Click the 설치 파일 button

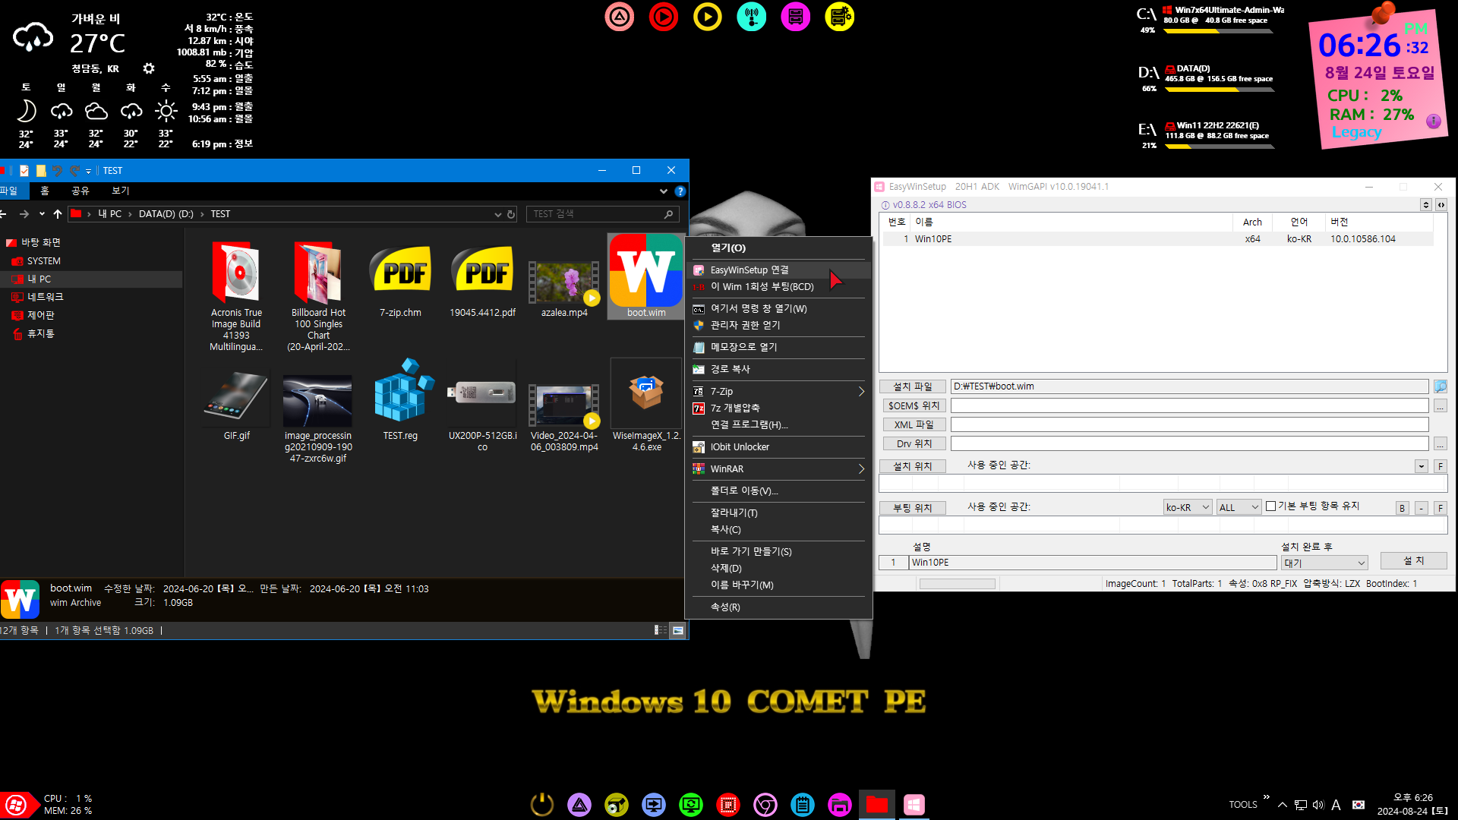coord(913,386)
